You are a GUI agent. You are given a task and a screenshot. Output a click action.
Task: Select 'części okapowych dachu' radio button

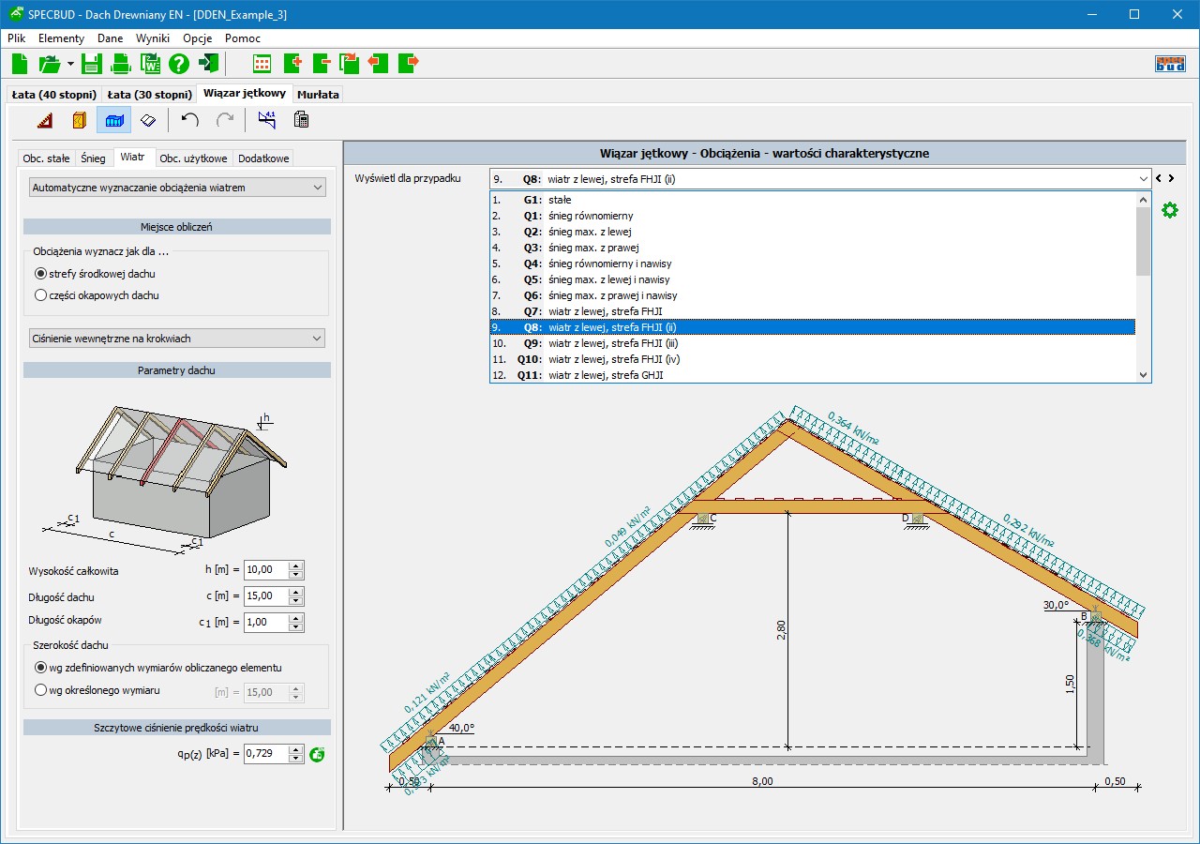pos(40,295)
